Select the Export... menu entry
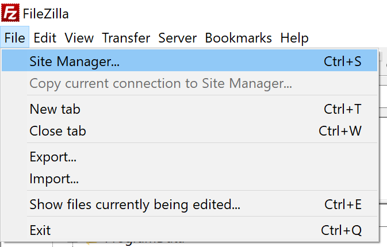Viewport: 387px width, 247px height. point(190,157)
